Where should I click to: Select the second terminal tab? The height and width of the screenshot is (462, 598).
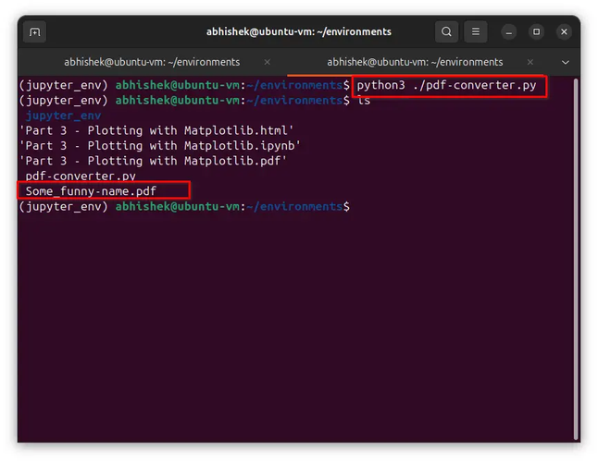pos(415,62)
